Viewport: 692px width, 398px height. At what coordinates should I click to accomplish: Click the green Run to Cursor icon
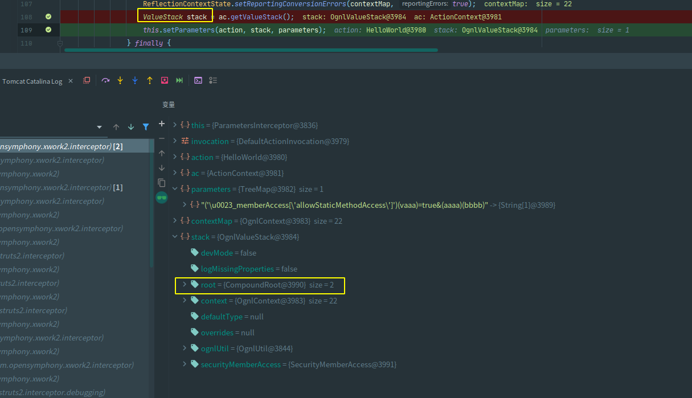(x=179, y=81)
